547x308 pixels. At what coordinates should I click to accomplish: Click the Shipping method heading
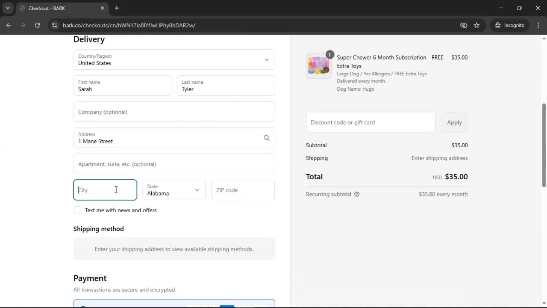[x=98, y=229]
